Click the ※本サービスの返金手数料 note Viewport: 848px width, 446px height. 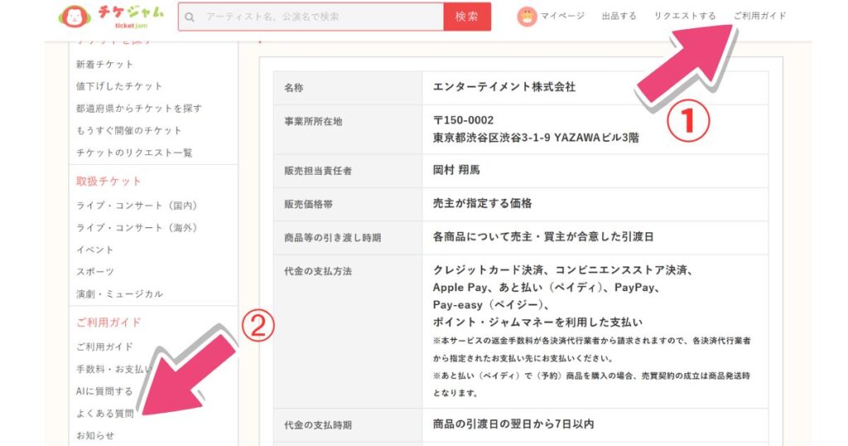591,350
